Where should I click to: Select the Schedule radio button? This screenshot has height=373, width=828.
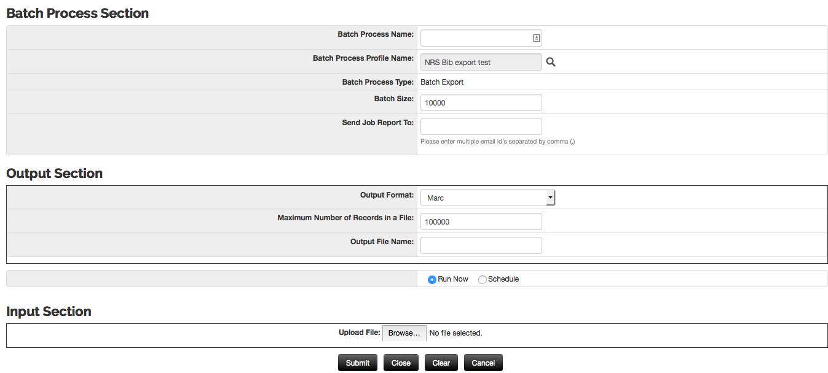483,280
